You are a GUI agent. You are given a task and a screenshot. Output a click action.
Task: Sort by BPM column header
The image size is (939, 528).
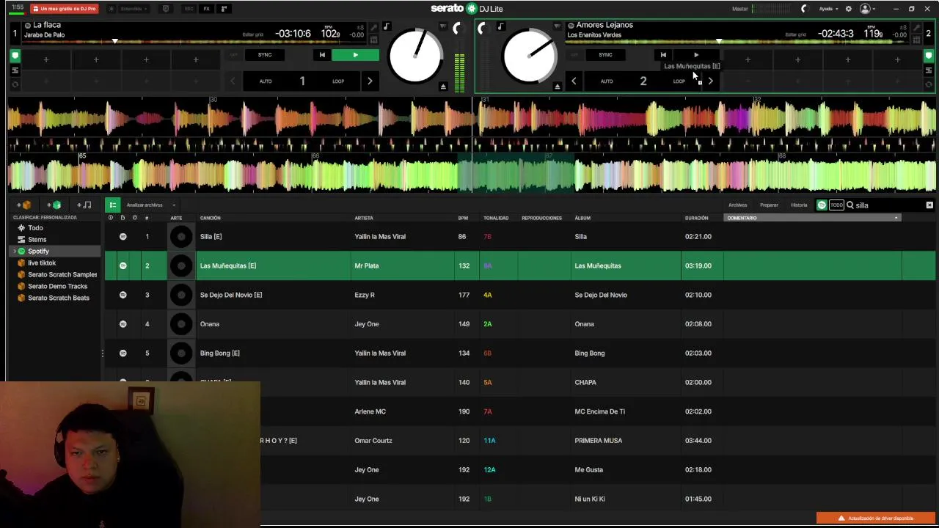point(463,218)
